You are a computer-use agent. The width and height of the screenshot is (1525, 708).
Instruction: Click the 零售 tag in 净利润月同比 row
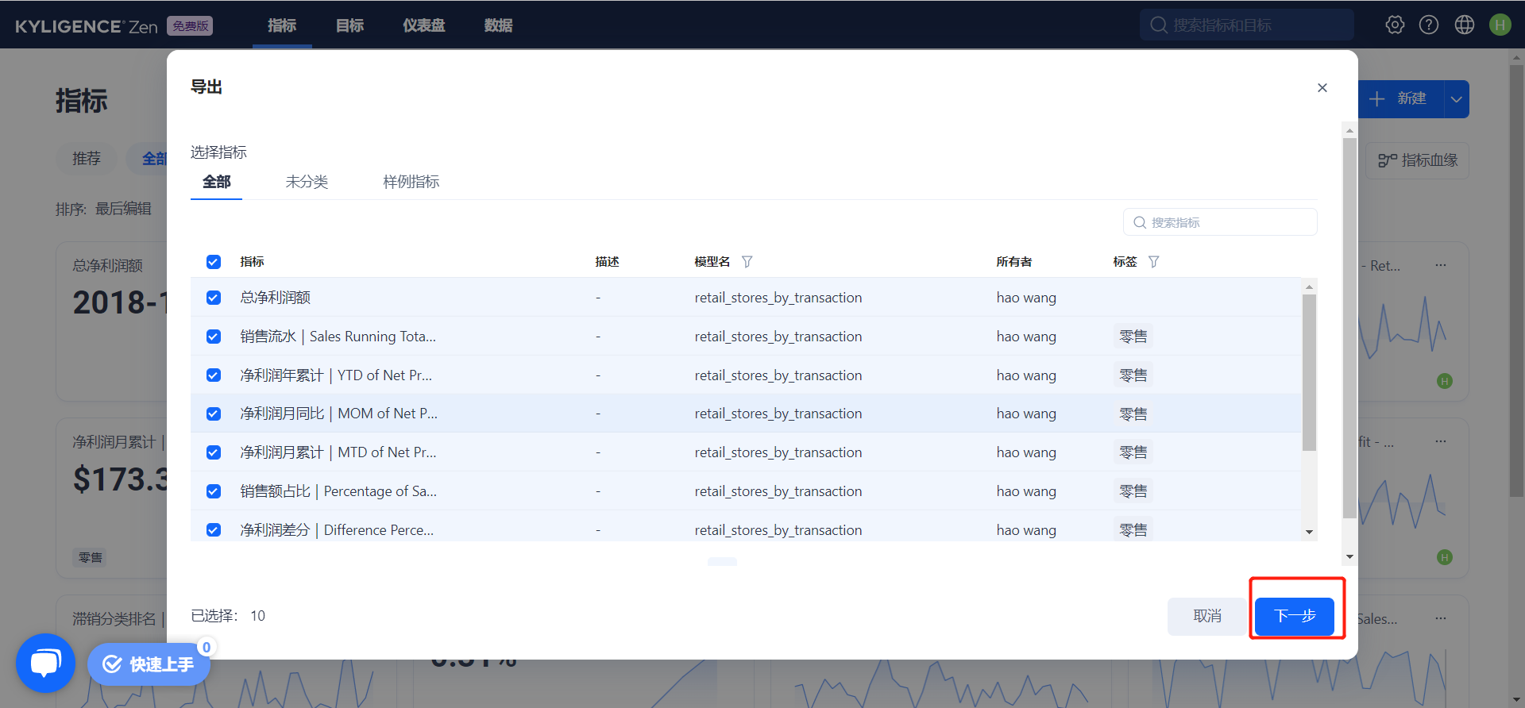(1133, 414)
